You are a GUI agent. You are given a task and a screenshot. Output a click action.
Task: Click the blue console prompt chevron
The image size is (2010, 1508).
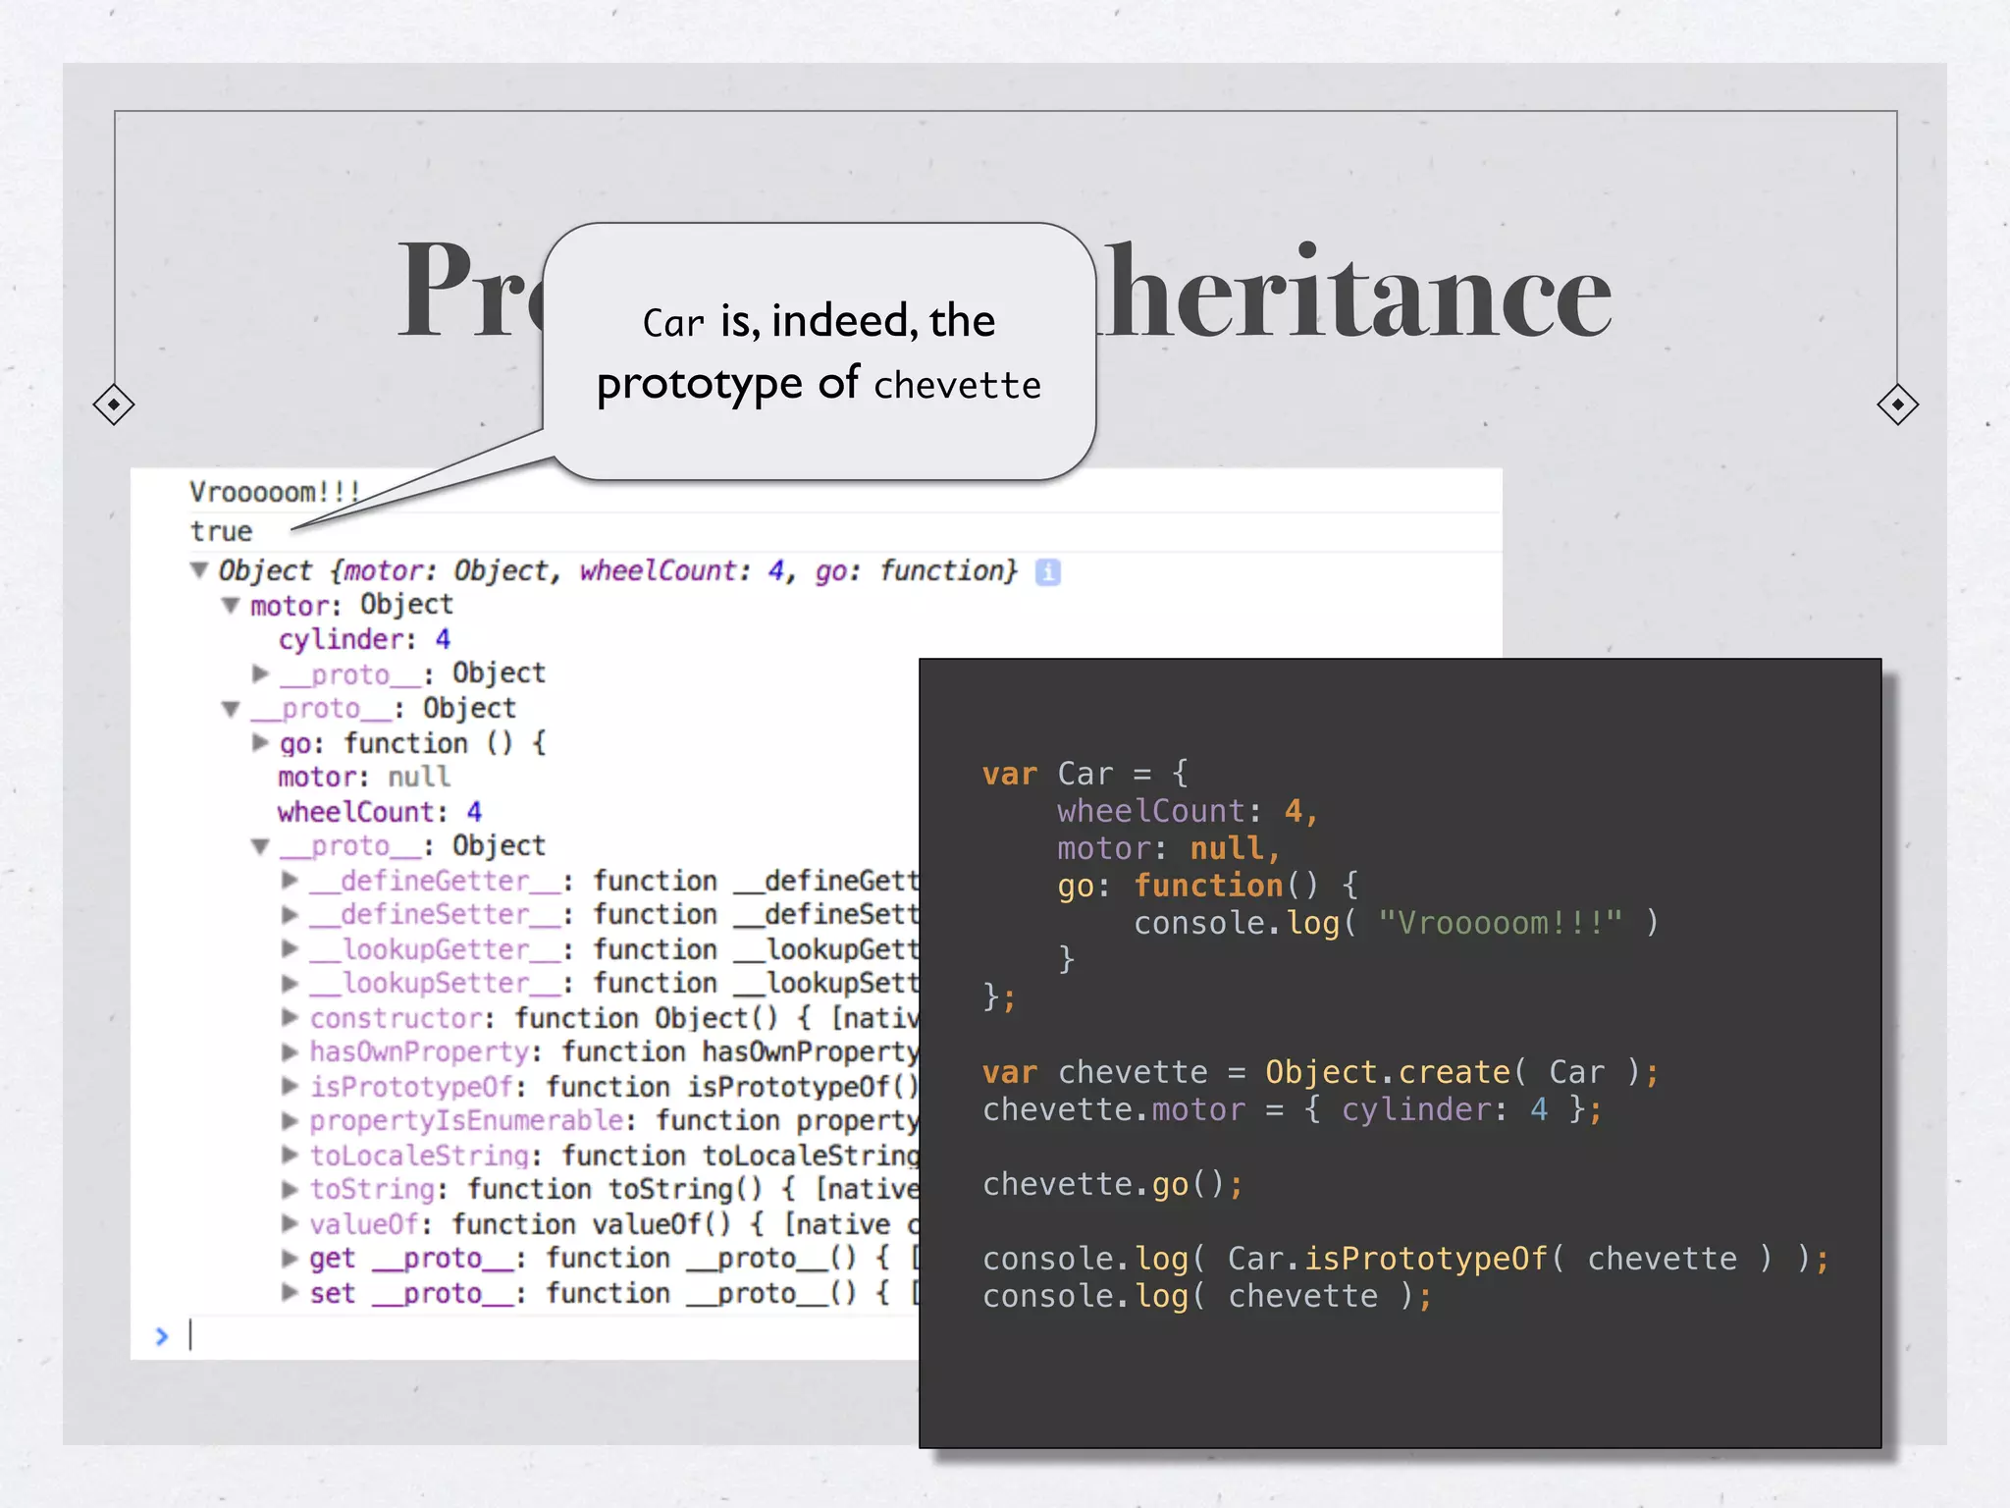coord(162,1336)
